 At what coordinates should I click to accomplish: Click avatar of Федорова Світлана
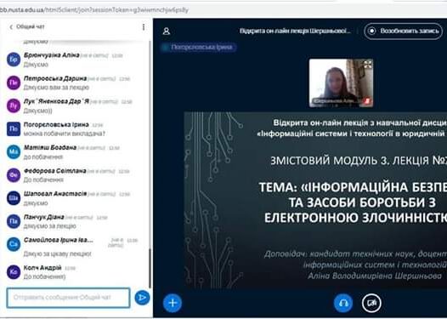click(x=14, y=175)
